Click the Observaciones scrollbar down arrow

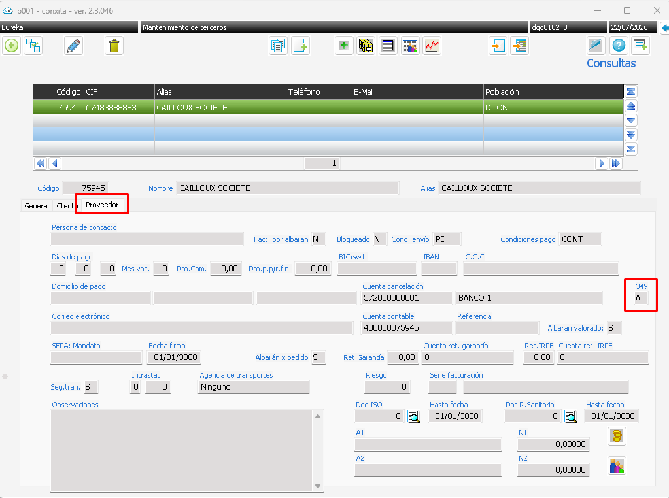(318, 486)
